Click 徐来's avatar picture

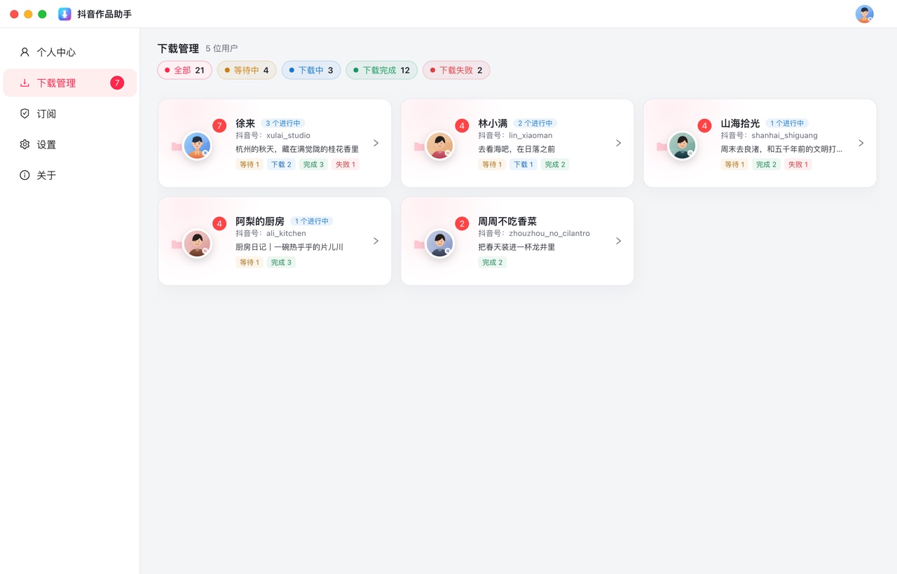point(197,146)
